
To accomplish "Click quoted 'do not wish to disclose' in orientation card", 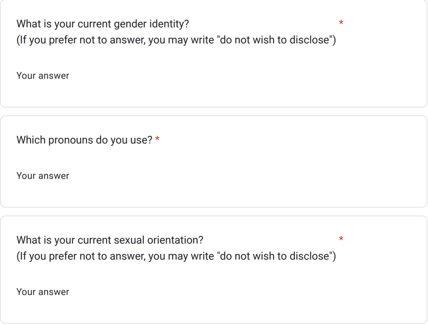I will click(x=275, y=256).
